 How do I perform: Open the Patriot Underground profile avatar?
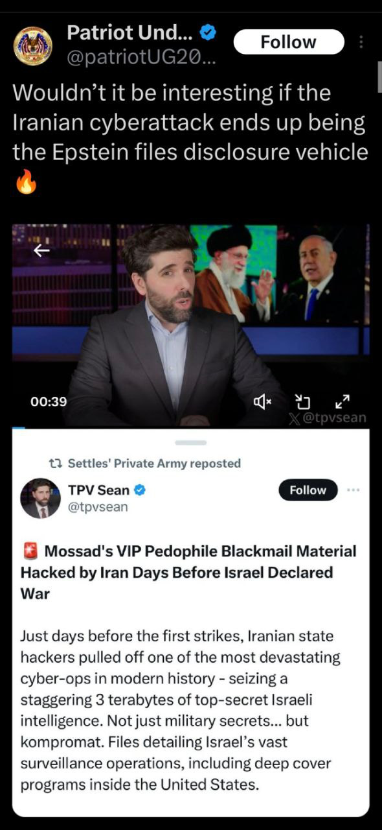click(x=32, y=47)
